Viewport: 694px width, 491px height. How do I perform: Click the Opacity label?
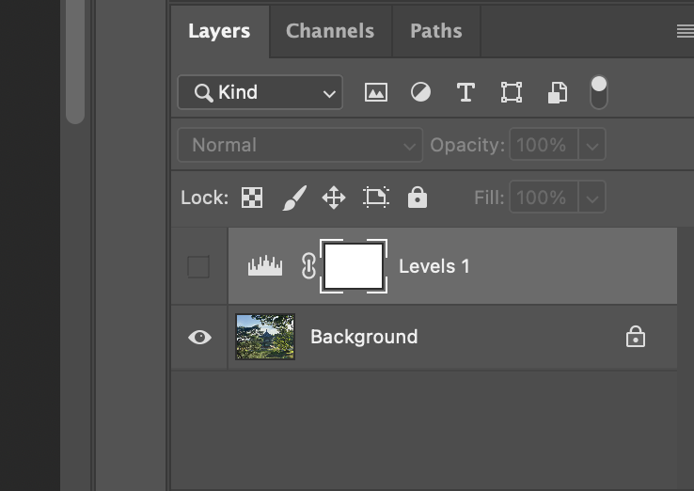[467, 145]
